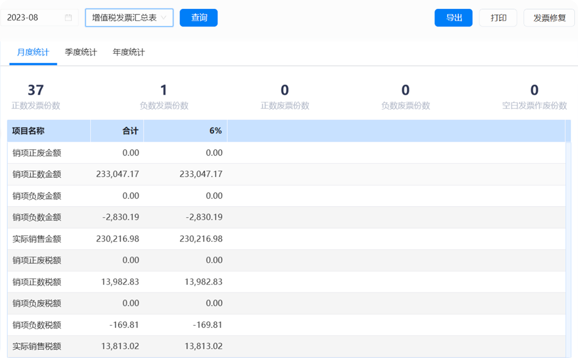Select the 销项负数税额 row

(37, 325)
